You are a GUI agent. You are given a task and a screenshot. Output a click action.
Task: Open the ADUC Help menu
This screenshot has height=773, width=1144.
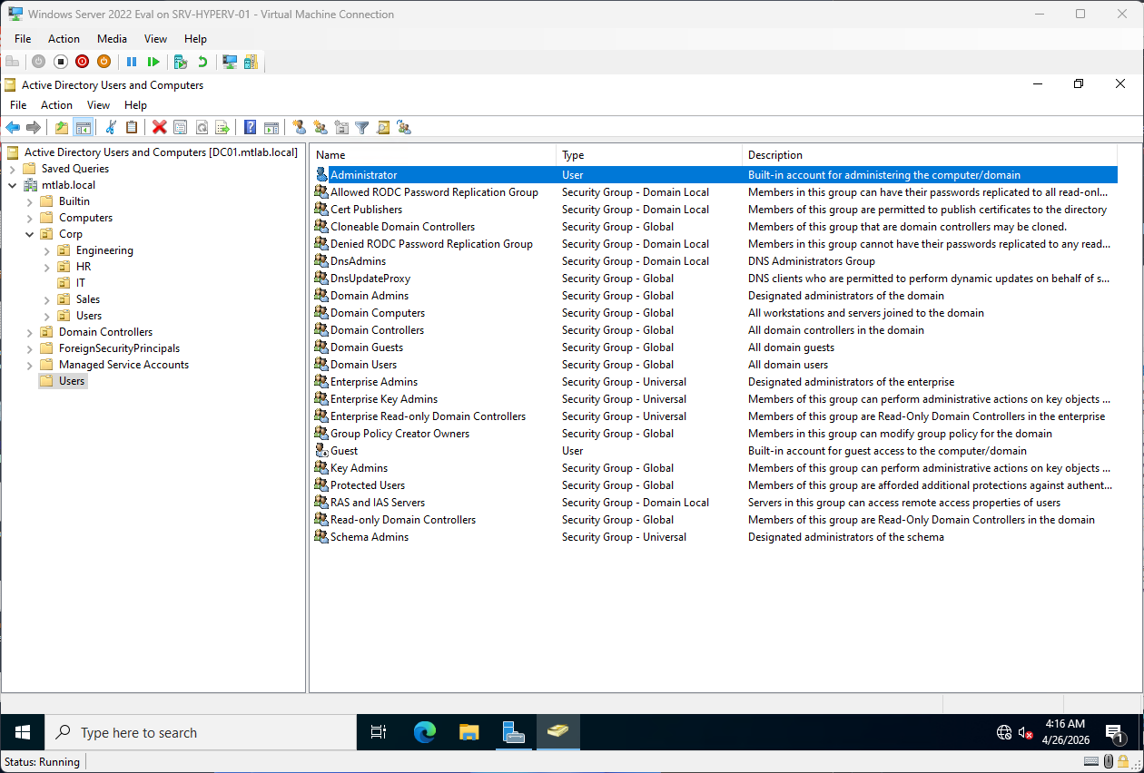click(x=135, y=105)
